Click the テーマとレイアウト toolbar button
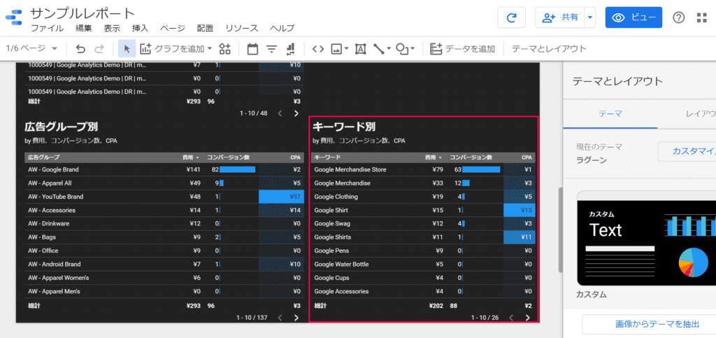The height and width of the screenshot is (338, 716). (x=549, y=49)
